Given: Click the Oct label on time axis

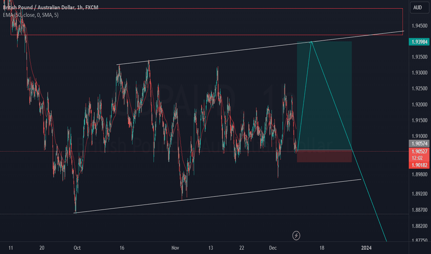Looking at the screenshot, I should (x=77, y=248).
